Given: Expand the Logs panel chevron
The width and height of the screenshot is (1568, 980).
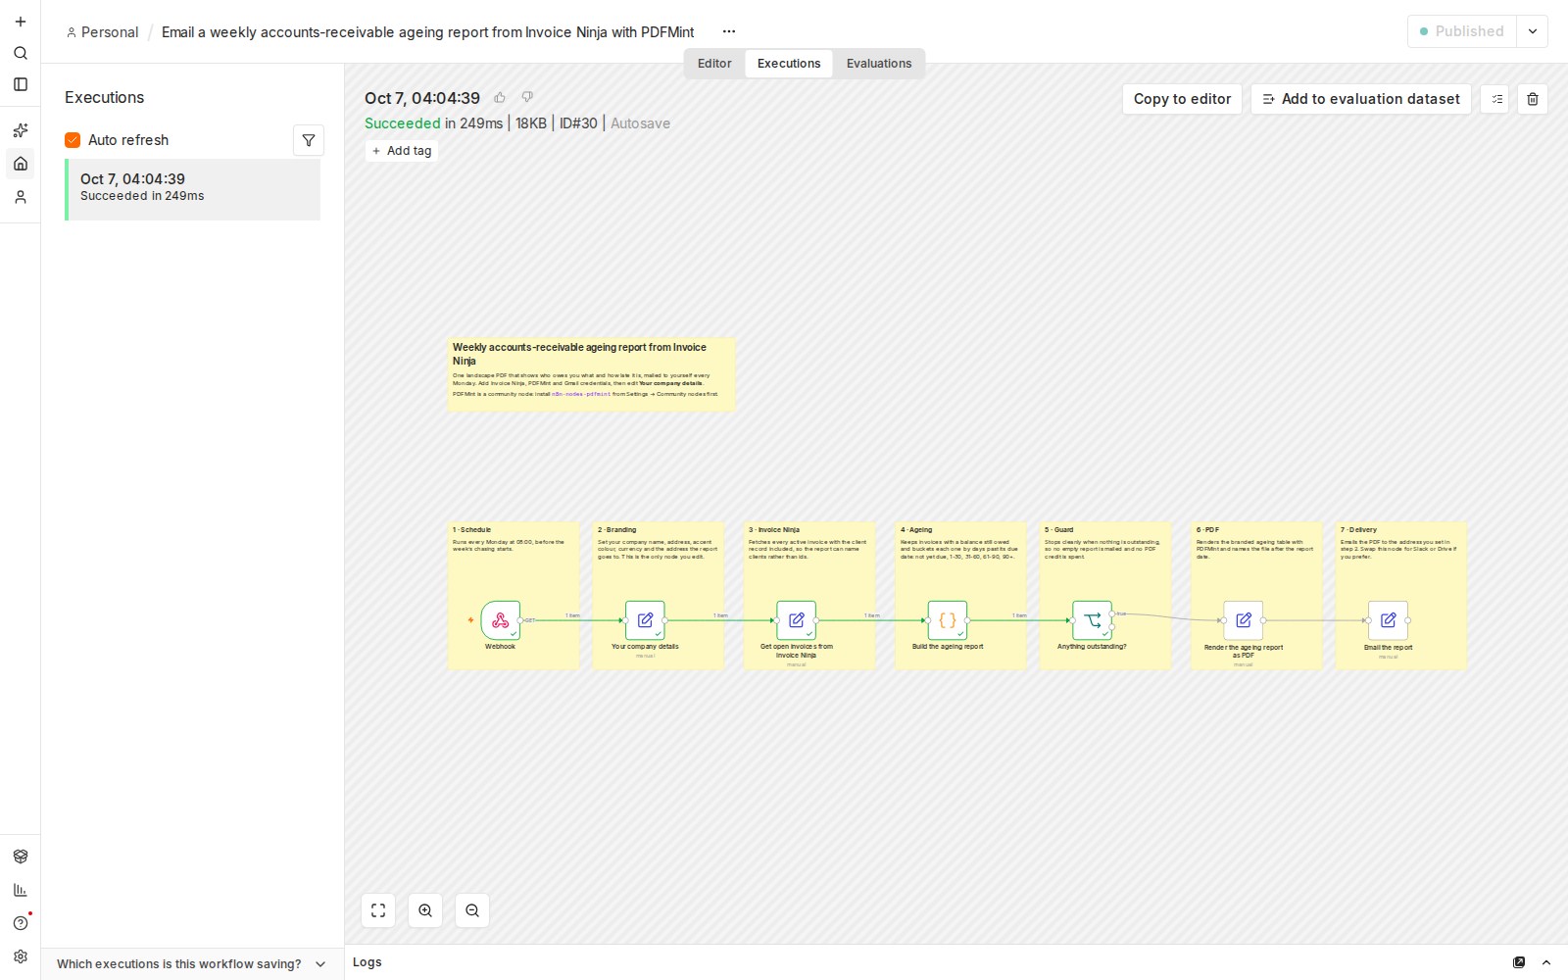Looking at the screenshot, I should point(1546,962).
